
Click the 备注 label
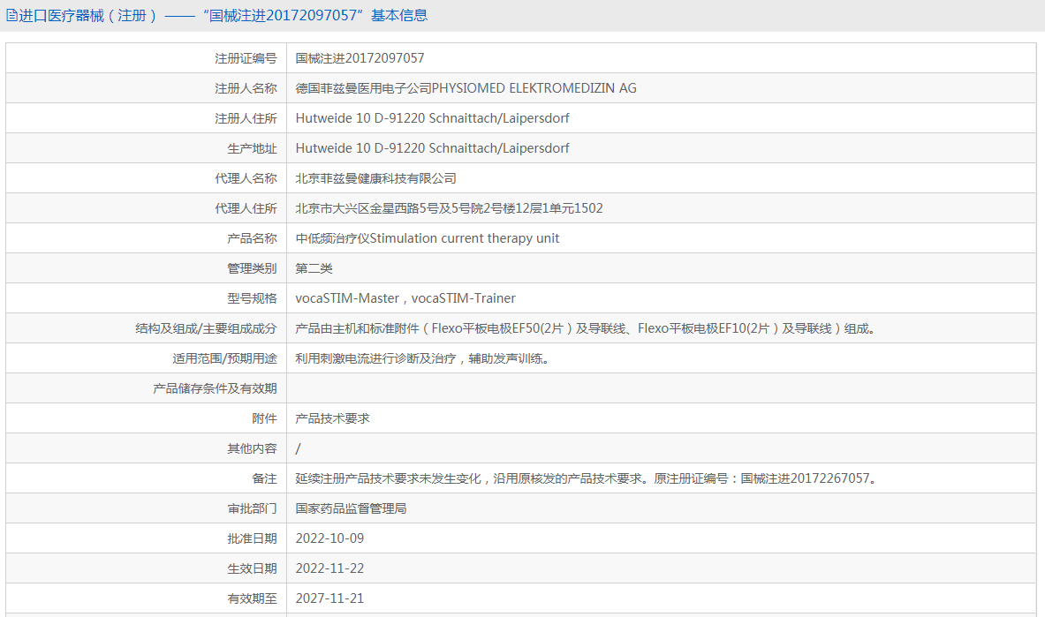coord(264,478)
